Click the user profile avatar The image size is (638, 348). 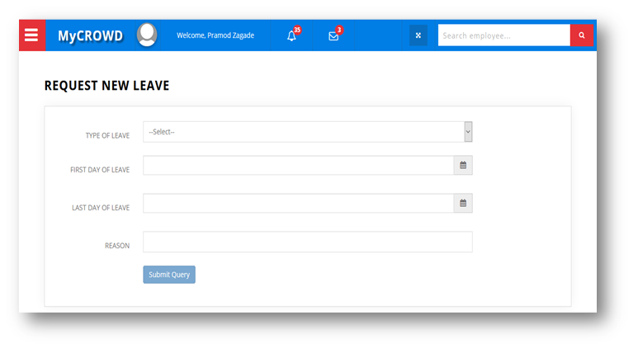pyautogui.click(x=147, y=35)
